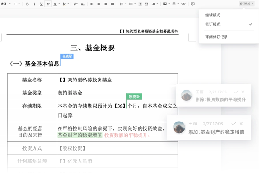The height and width of the screenshot is (173, 259).
Task: Select 审阅修订记录 menu entry
Action: click(217, 37)
